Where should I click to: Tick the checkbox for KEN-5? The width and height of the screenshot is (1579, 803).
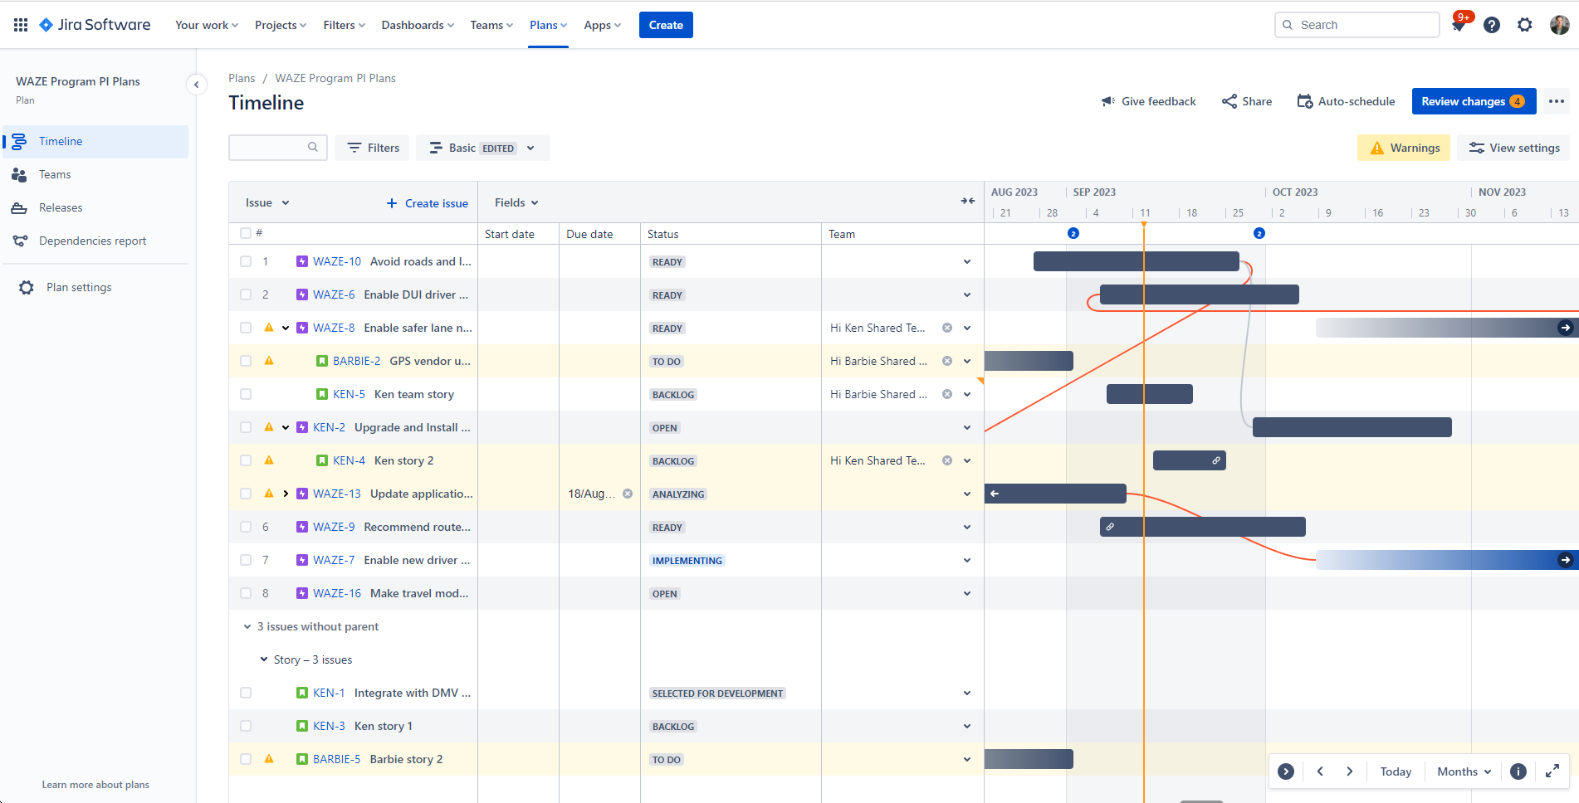click(246, 394)
